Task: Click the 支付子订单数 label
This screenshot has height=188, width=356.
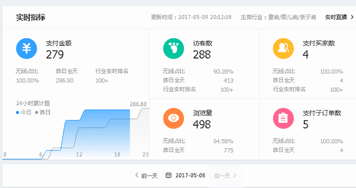Action: (x=322, y=113)
